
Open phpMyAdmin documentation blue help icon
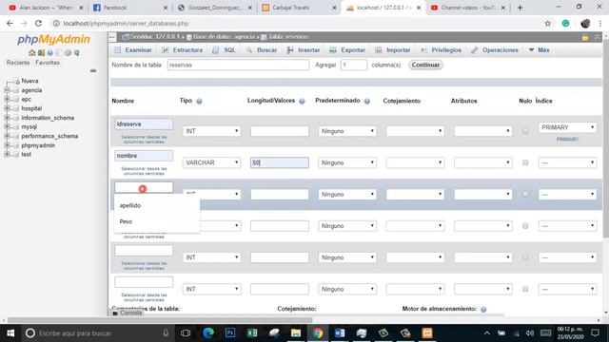coord(50,53)
